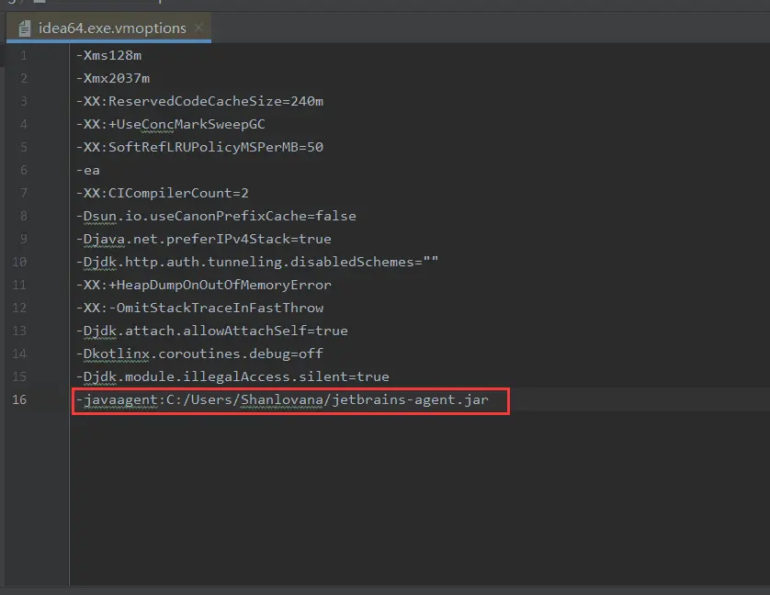Click line number 1 in the gutter
Screen dimensions: 770x595
23,55
